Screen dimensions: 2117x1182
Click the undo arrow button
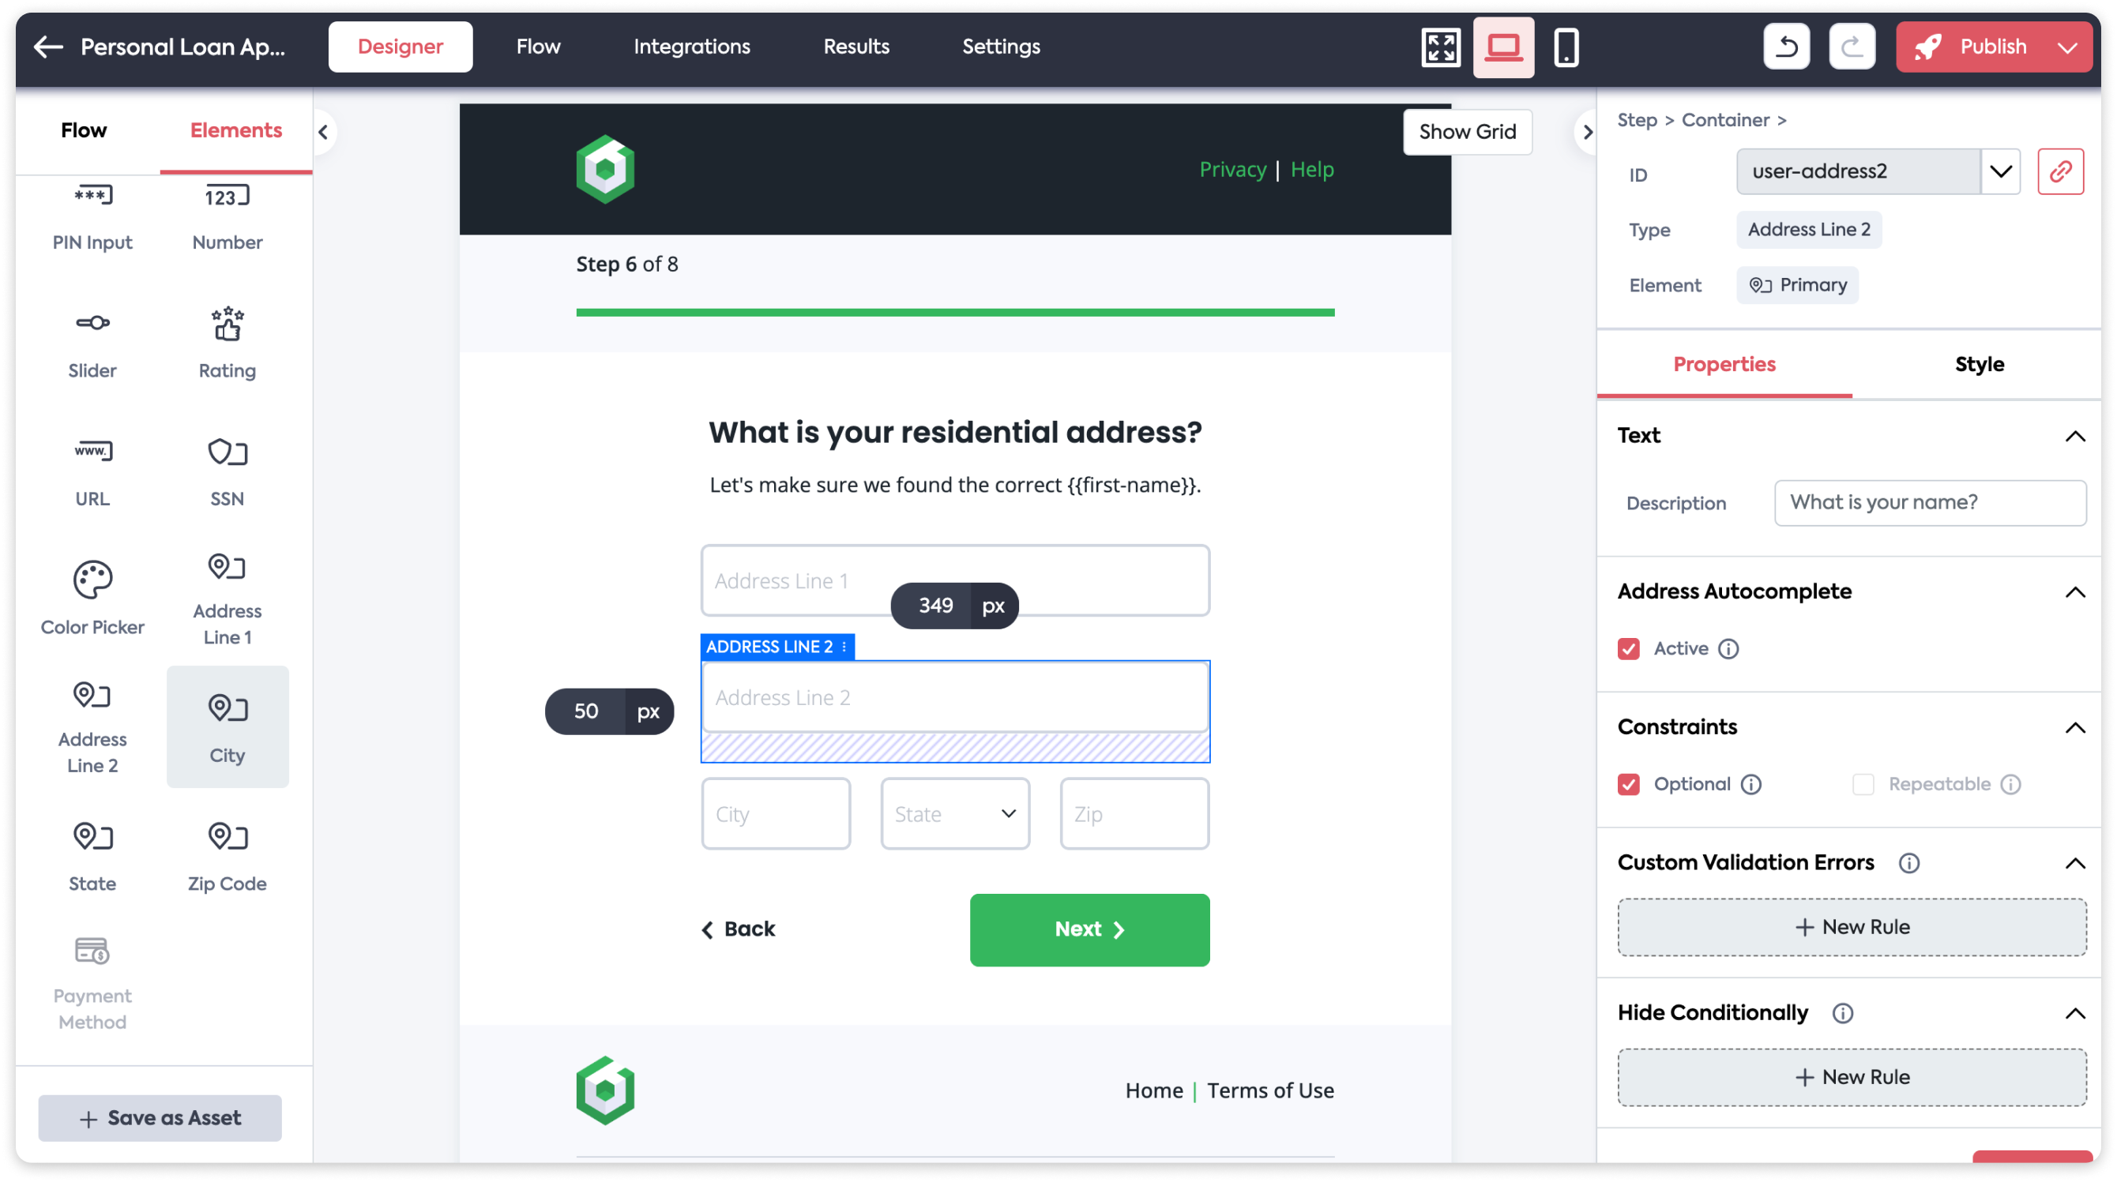pyautogui.click(x=1787, y=47)
